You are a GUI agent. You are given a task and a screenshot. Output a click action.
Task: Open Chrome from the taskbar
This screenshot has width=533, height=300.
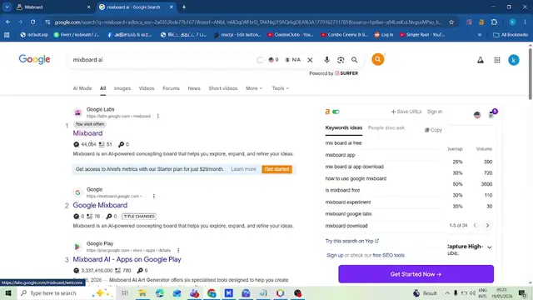click(212, 292)
